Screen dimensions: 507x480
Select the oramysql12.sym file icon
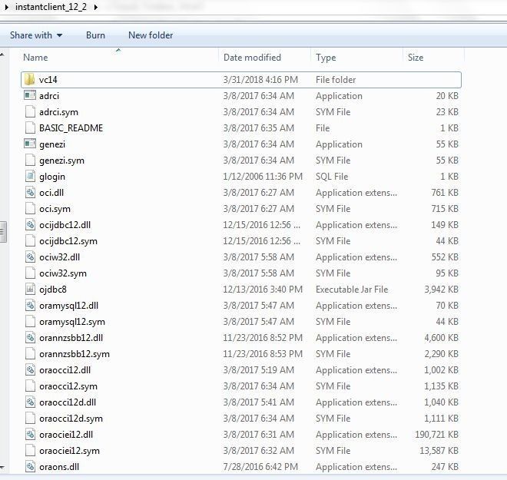pyautogui.click(x=30, y=322)
